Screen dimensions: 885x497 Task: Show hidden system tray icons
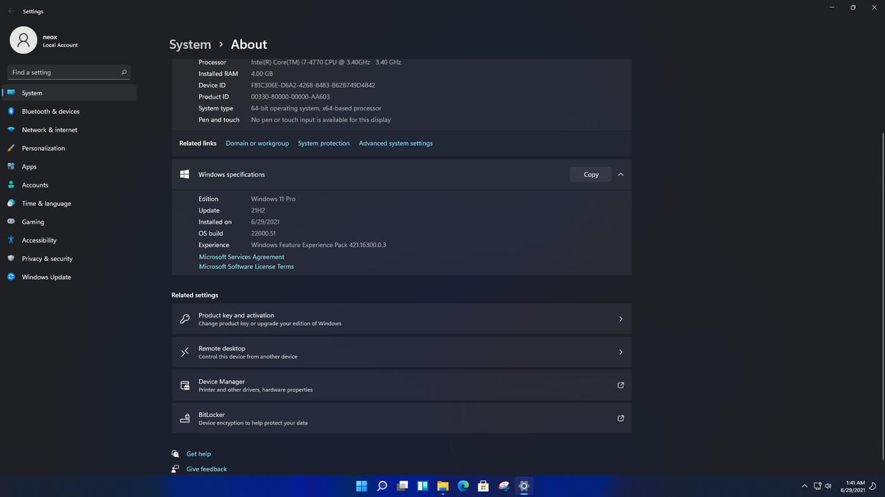point(804,486)
